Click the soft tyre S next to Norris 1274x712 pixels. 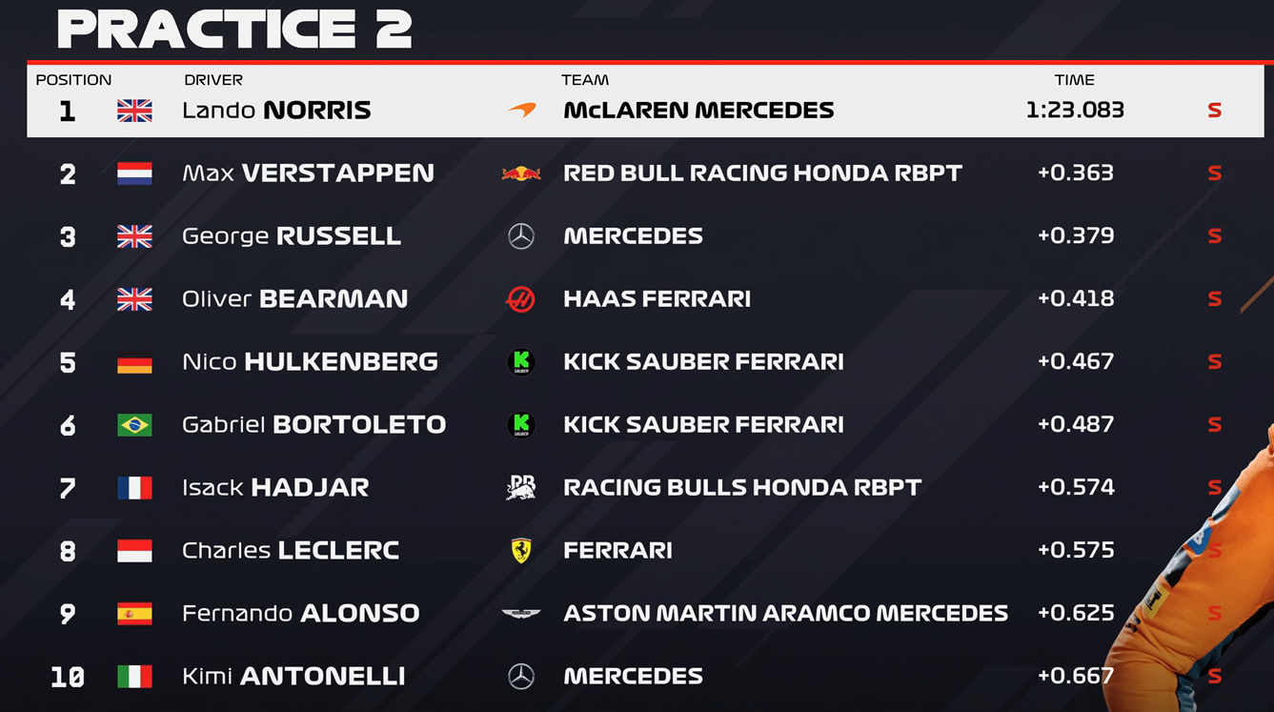click(x=1214, y=111)
